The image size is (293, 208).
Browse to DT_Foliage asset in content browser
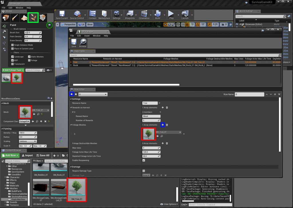click(x=83, y=43)
